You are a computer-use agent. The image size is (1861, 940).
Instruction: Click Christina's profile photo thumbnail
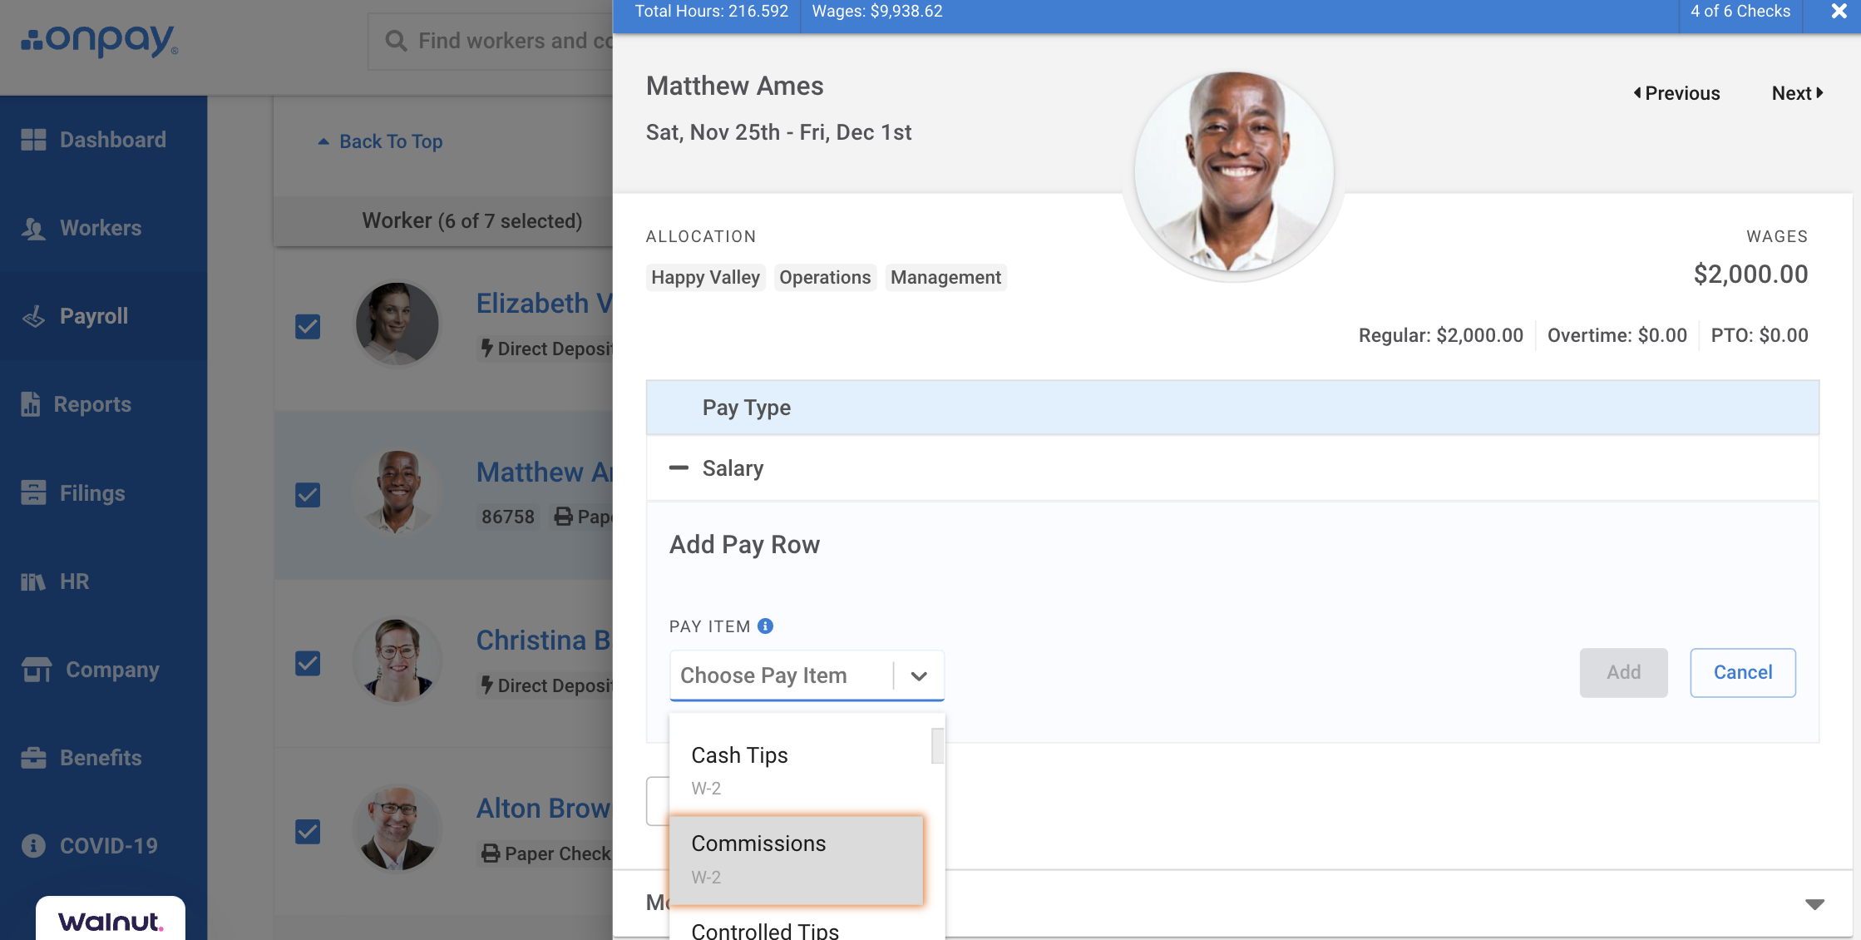(397, 660)
